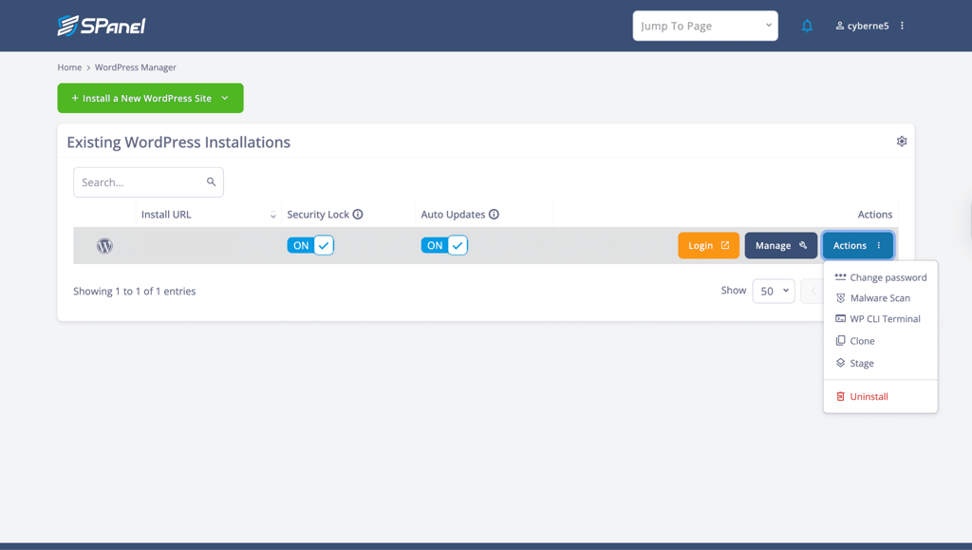Click WordPress Manager breadcrumb

point(135,66)
